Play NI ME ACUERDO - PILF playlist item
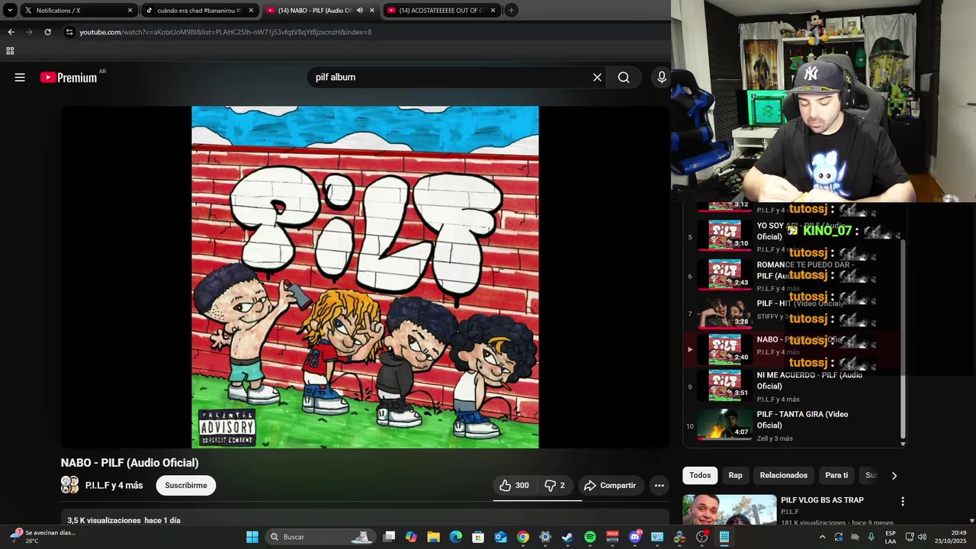Viewport: 976px width, 549px height. [793, 387]
